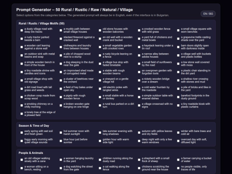
Task: Select 'an improvised shed made of corrugated metal'
Action: click(x=61, y=72)
